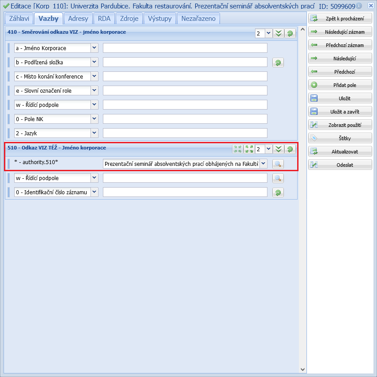The image size is (377, 377).
Task: Expand the authority.510 value dropdown
Action: coord(263,164)
